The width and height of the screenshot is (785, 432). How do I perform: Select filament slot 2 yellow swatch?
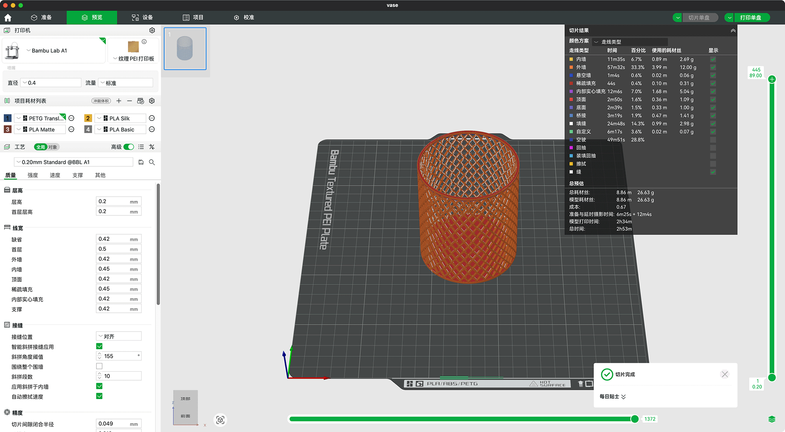(88, 118)
